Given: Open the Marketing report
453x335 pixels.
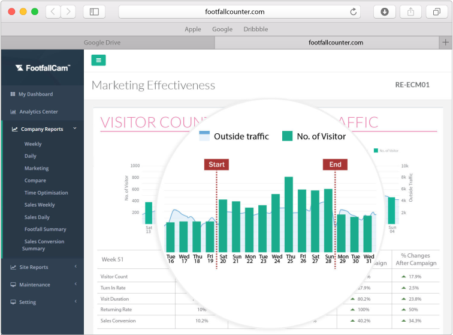Looking at the screenshot, I should 37,168.
